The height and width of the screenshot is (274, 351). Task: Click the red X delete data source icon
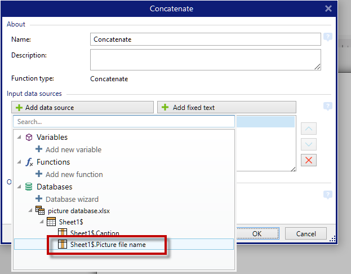[x=309, y=160]
